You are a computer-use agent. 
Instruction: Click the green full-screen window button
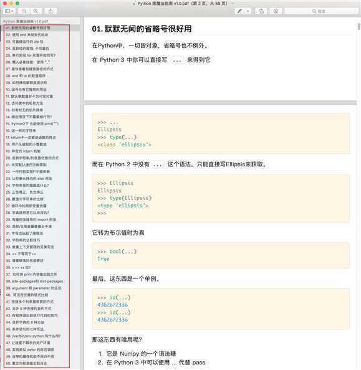[17, 3]
